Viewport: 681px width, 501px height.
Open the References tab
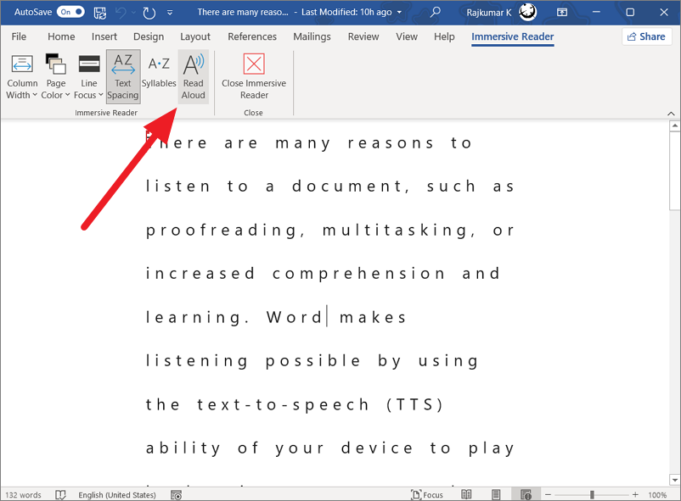pos(252,36)
